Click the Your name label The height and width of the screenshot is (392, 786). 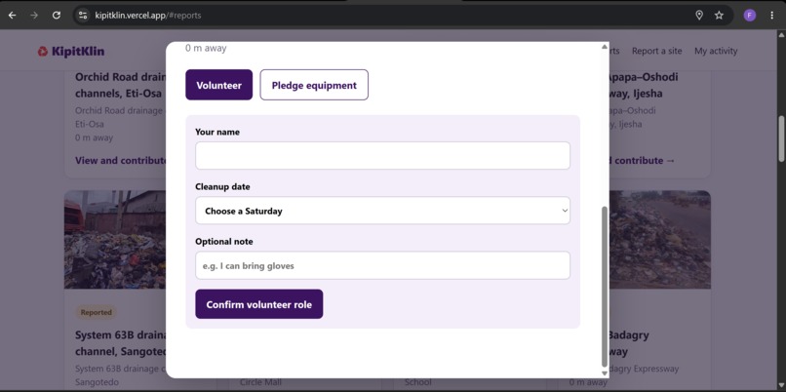coord(217,132)
